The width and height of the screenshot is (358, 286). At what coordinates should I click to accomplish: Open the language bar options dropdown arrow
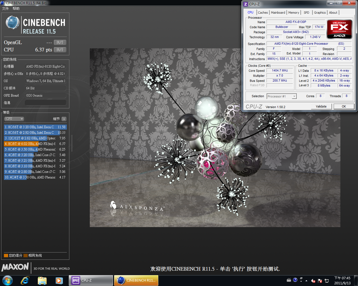coord(301,282)
